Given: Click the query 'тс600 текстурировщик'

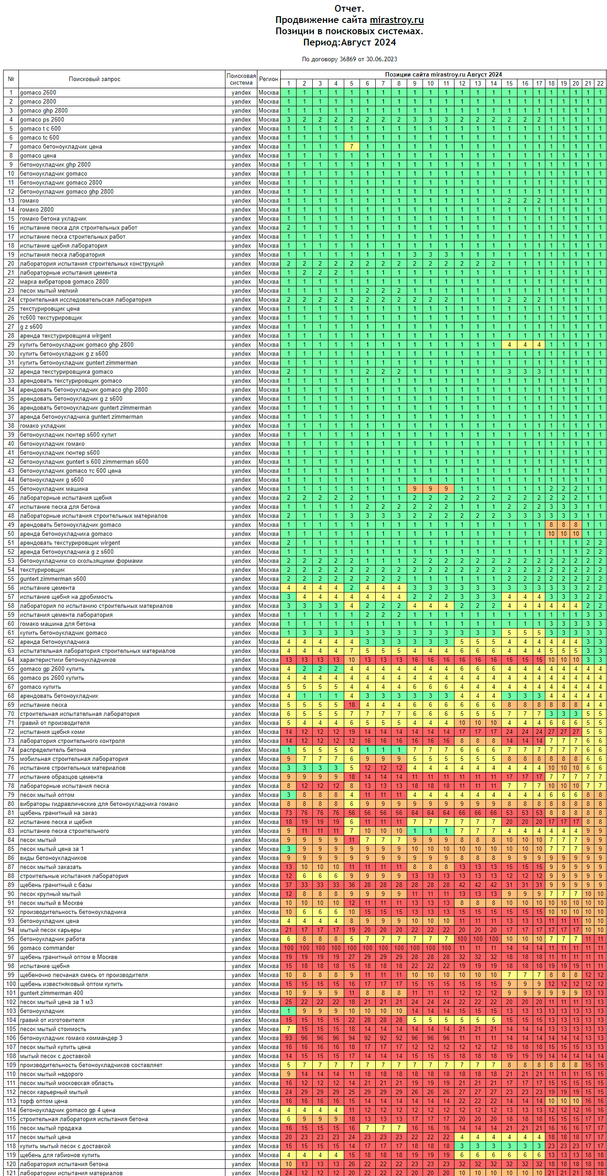Looking at the screenshot, I should point(51,318).
